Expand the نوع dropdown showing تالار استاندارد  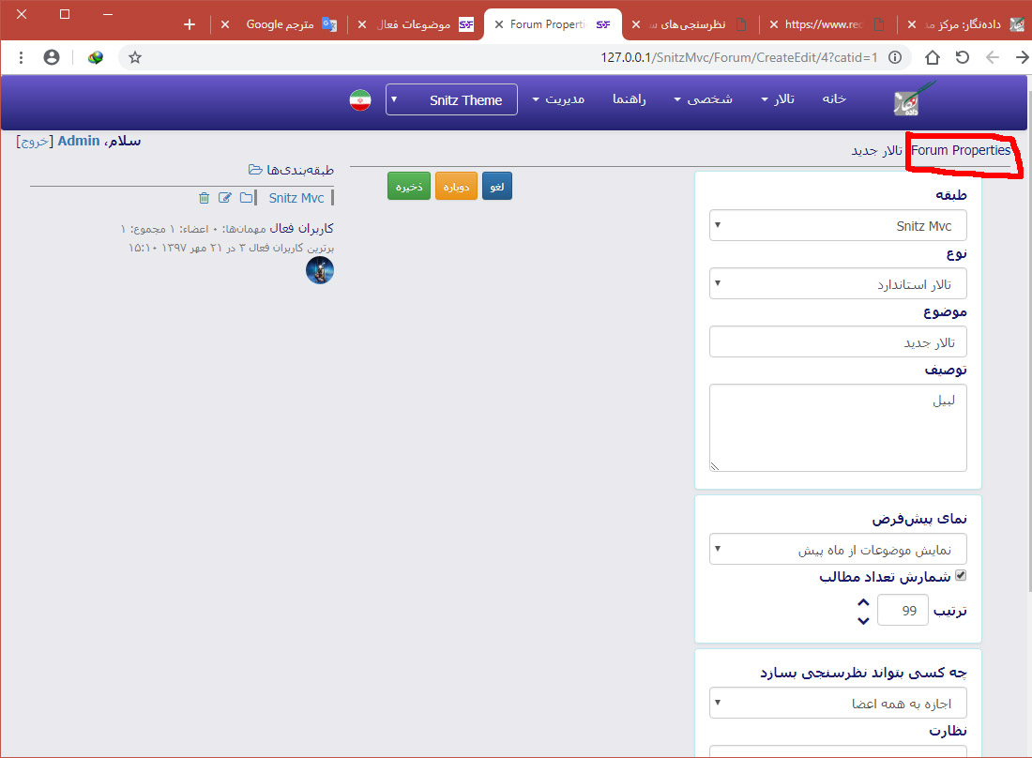click(x=838, y=284)
